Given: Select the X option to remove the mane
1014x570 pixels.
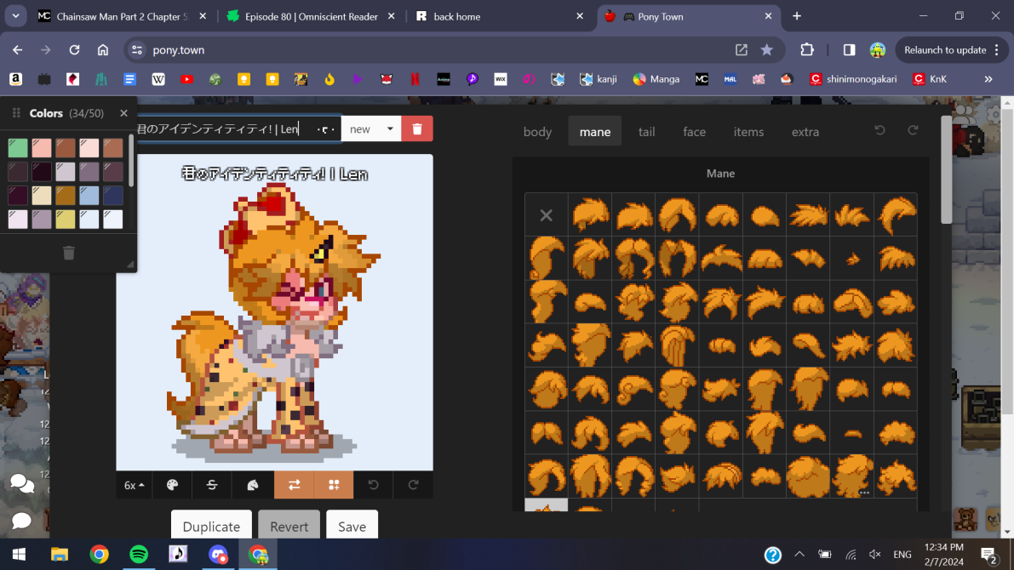Looking at the screenshot, I should pos(546,214).
